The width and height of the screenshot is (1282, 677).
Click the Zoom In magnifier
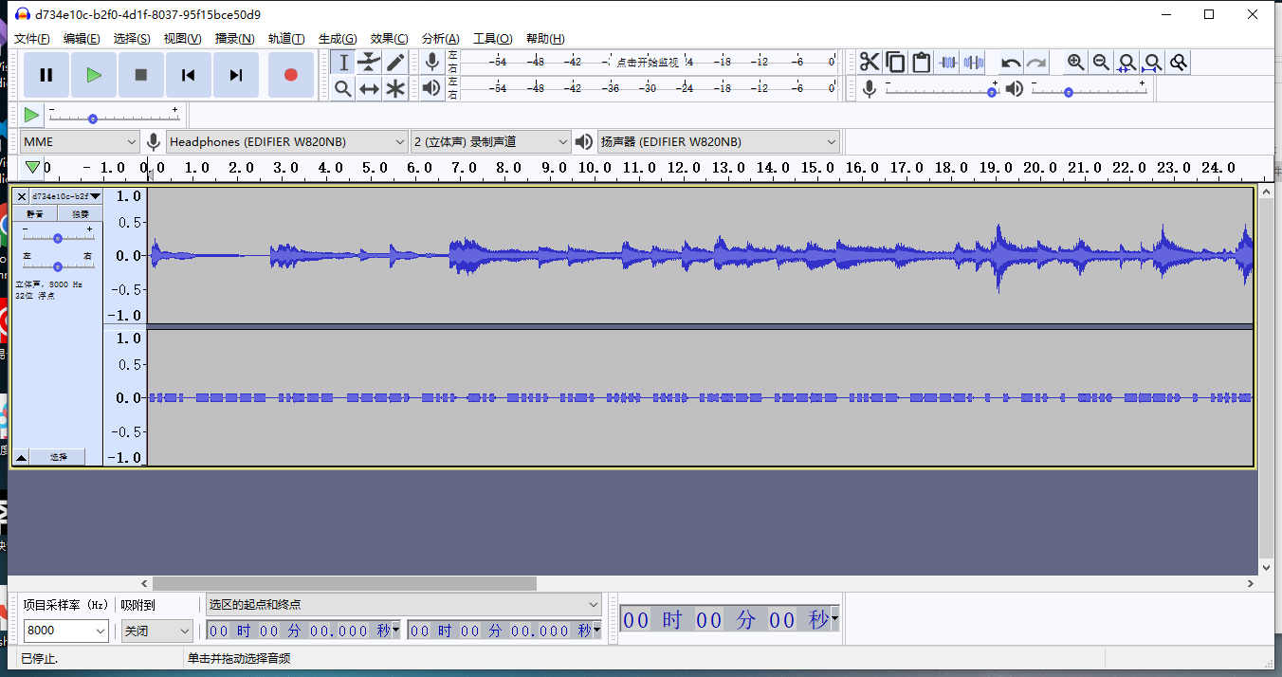click(x=1075, y=63)
